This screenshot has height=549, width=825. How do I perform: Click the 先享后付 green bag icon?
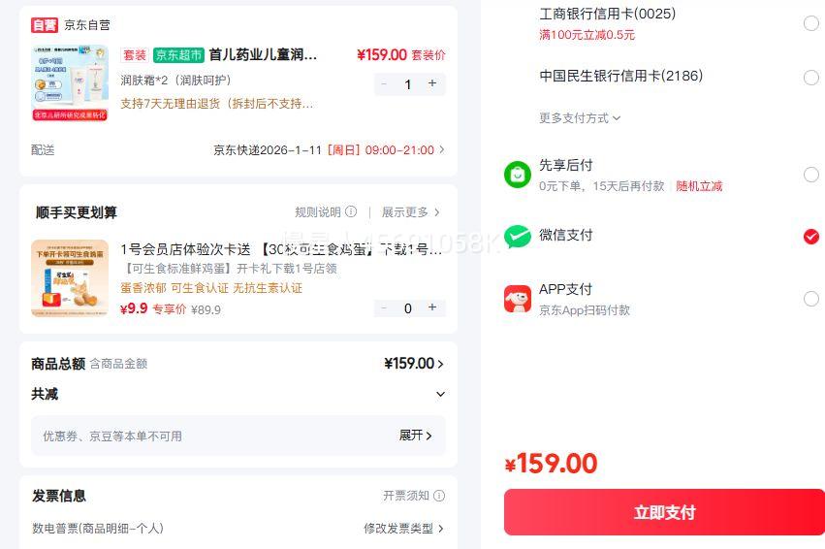coord(518,175)
